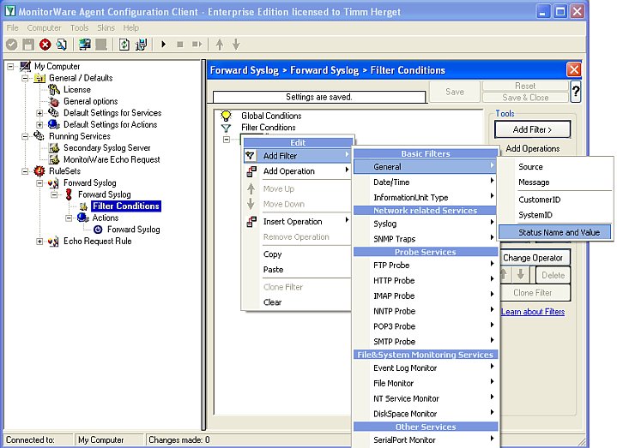Choose Status Name and Value filter
This screenshot has width=617, height=448.
pyautogui.click(x=555, y=232)
